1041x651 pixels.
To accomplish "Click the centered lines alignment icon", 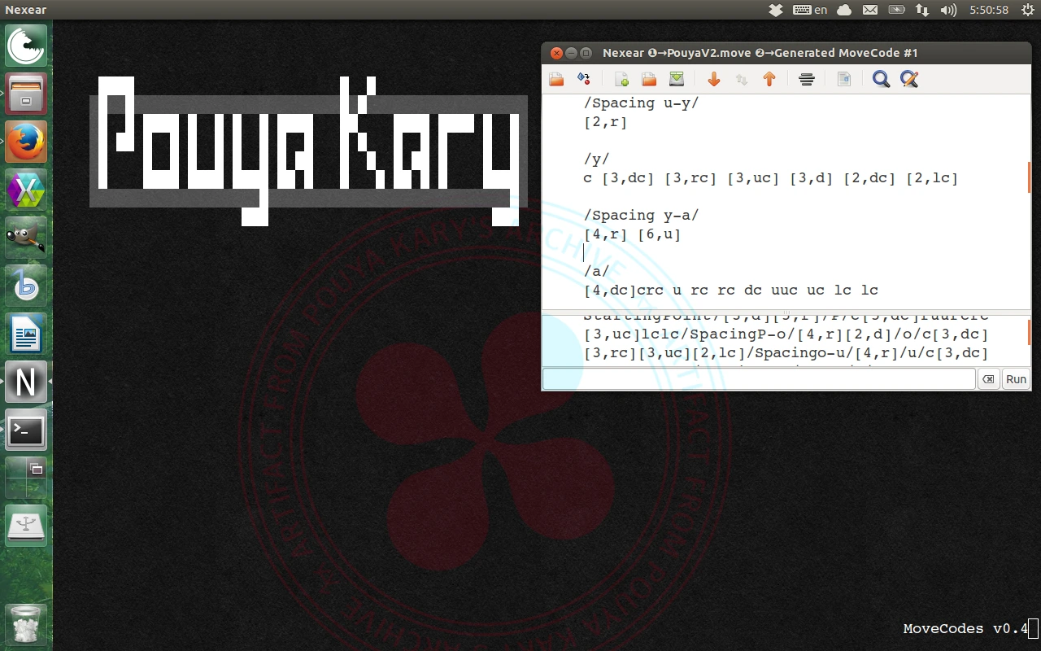I will click(x=807, y=79).
